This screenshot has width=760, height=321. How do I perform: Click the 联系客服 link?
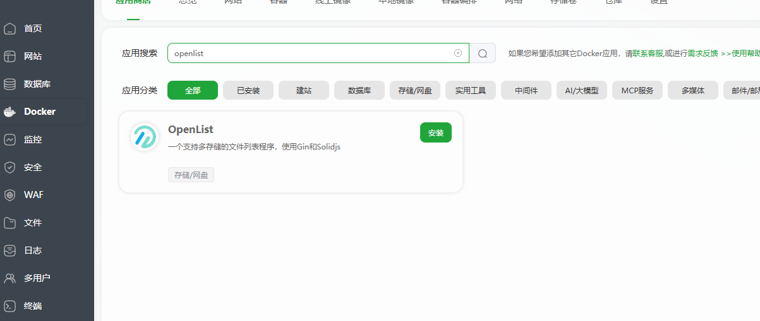point(648,54)
